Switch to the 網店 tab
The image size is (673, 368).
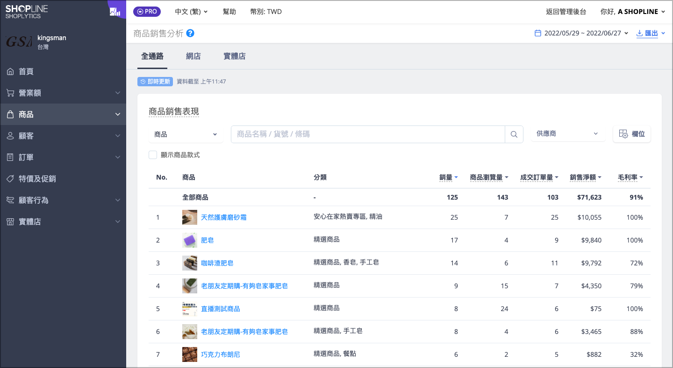[193, 56]
